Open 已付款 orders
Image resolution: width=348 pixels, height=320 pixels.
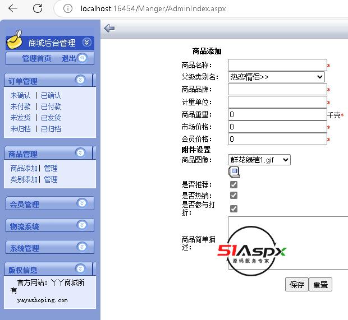point(51,106)
